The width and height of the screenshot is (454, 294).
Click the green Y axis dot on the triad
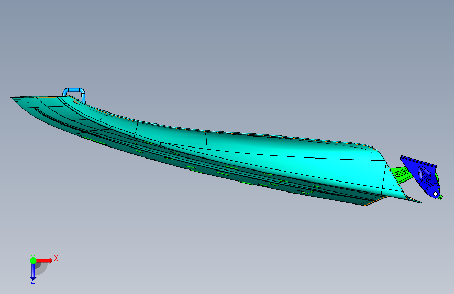33,261
